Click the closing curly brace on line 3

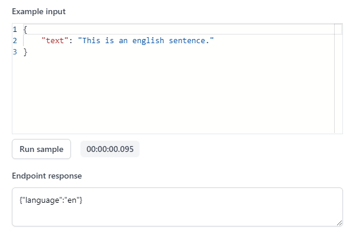tap(25, 52)
